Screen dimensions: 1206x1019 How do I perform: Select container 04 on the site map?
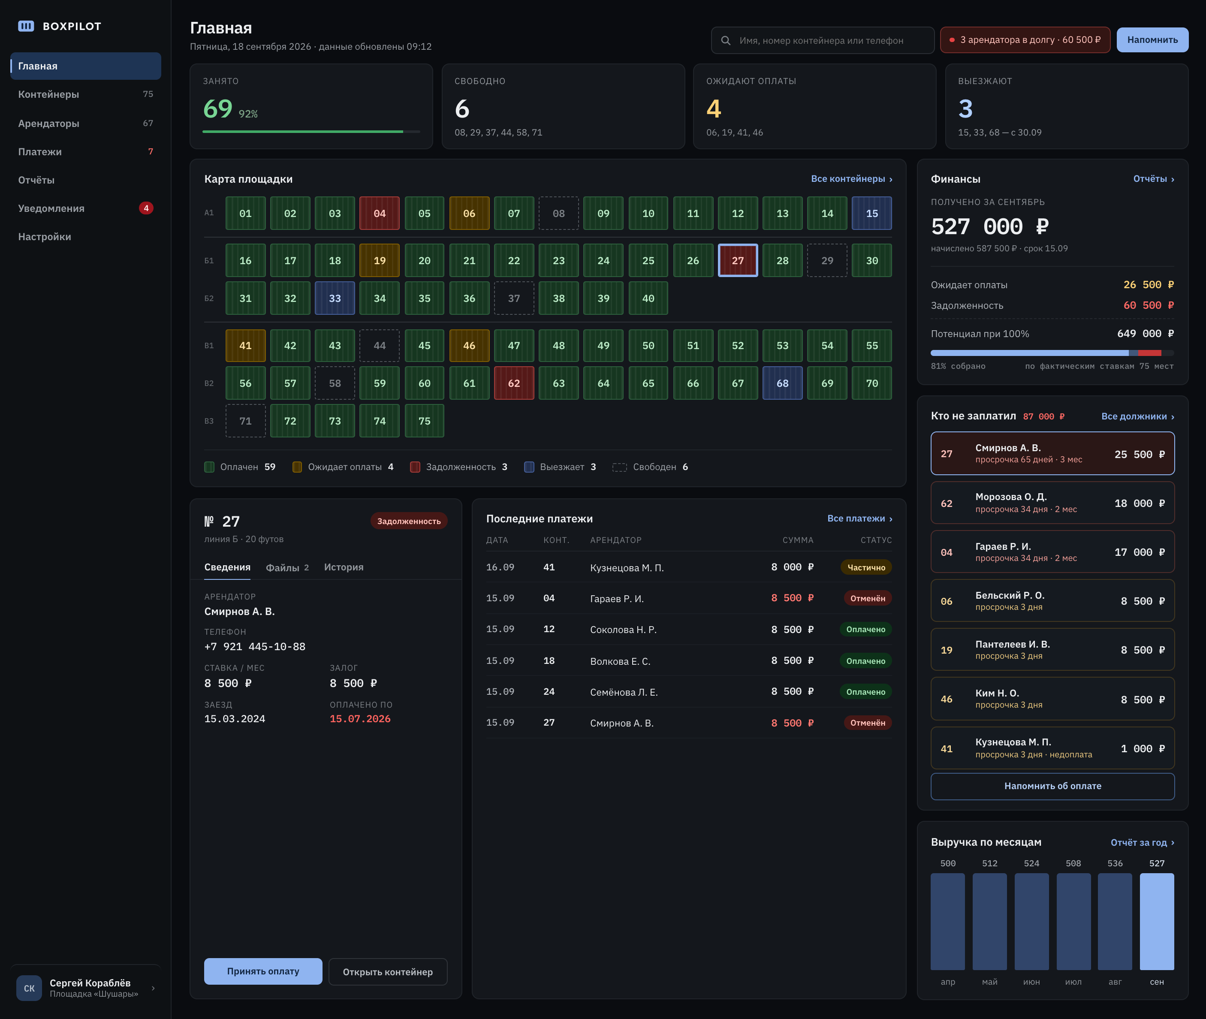pyautogui.click(x=380, y=213)
